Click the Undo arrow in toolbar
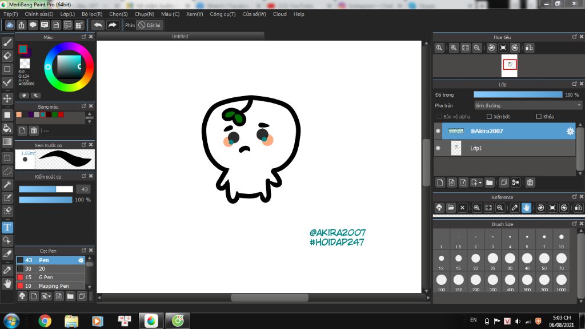 tap(98, 25)
